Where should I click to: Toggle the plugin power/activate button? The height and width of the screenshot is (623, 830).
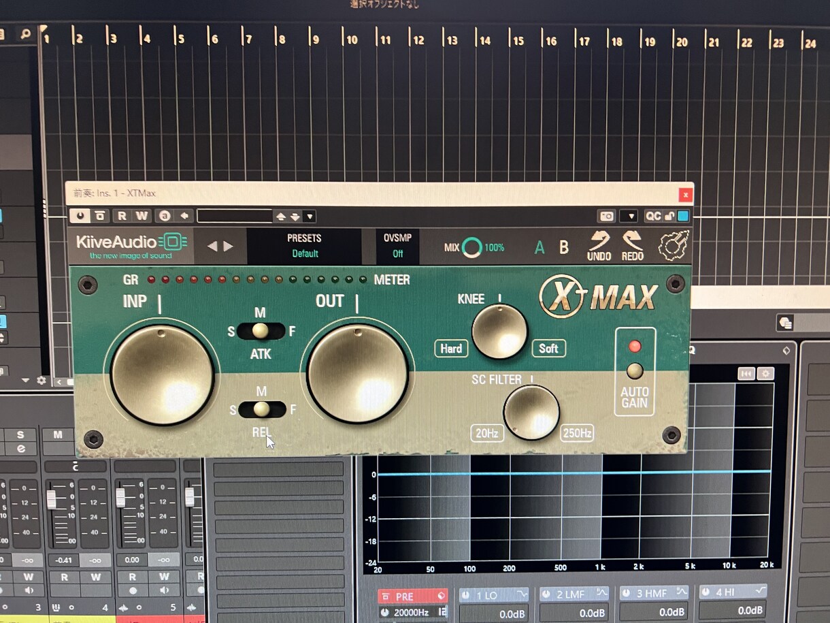(80, 216)
